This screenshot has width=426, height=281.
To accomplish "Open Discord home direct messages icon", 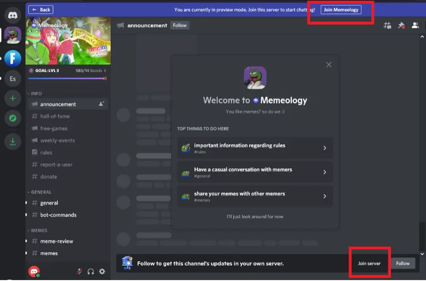I will (12, 15).
